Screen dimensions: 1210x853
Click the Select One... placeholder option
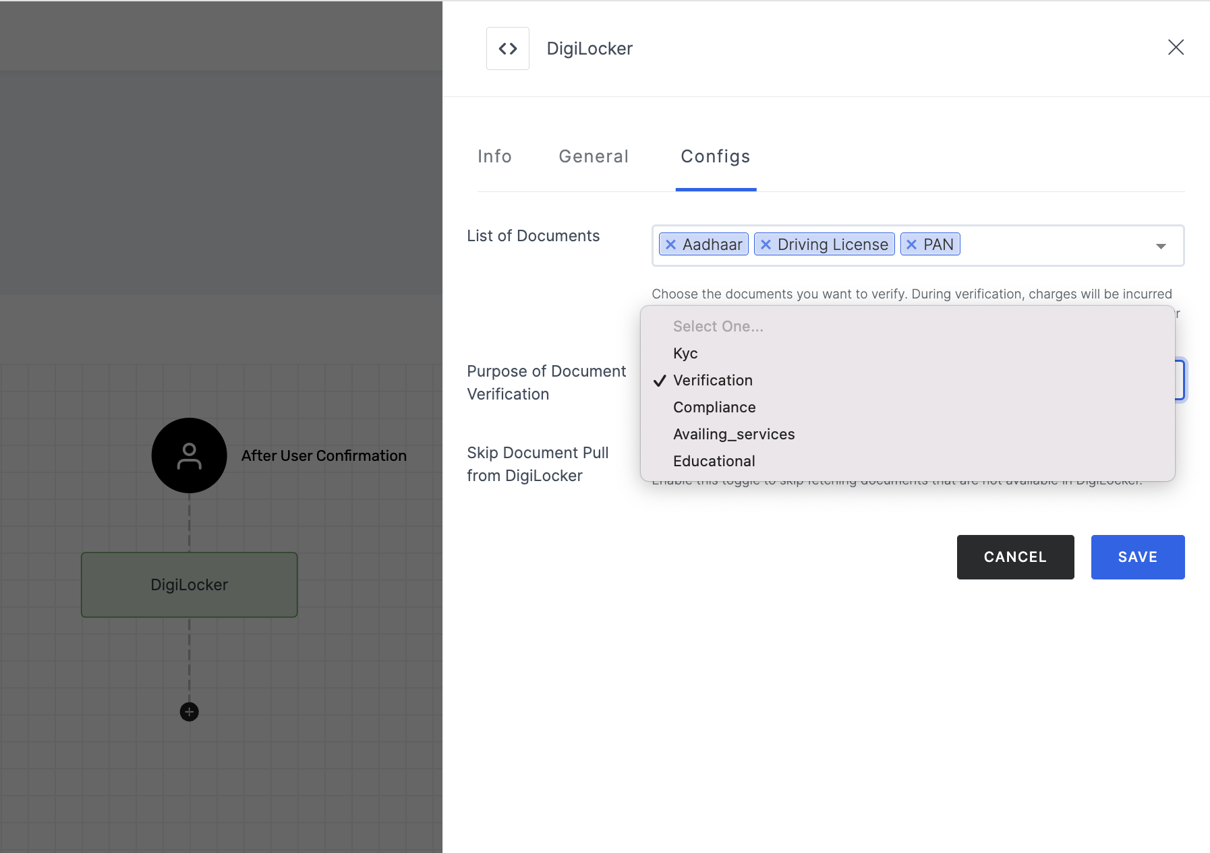[x=907, y=326]
